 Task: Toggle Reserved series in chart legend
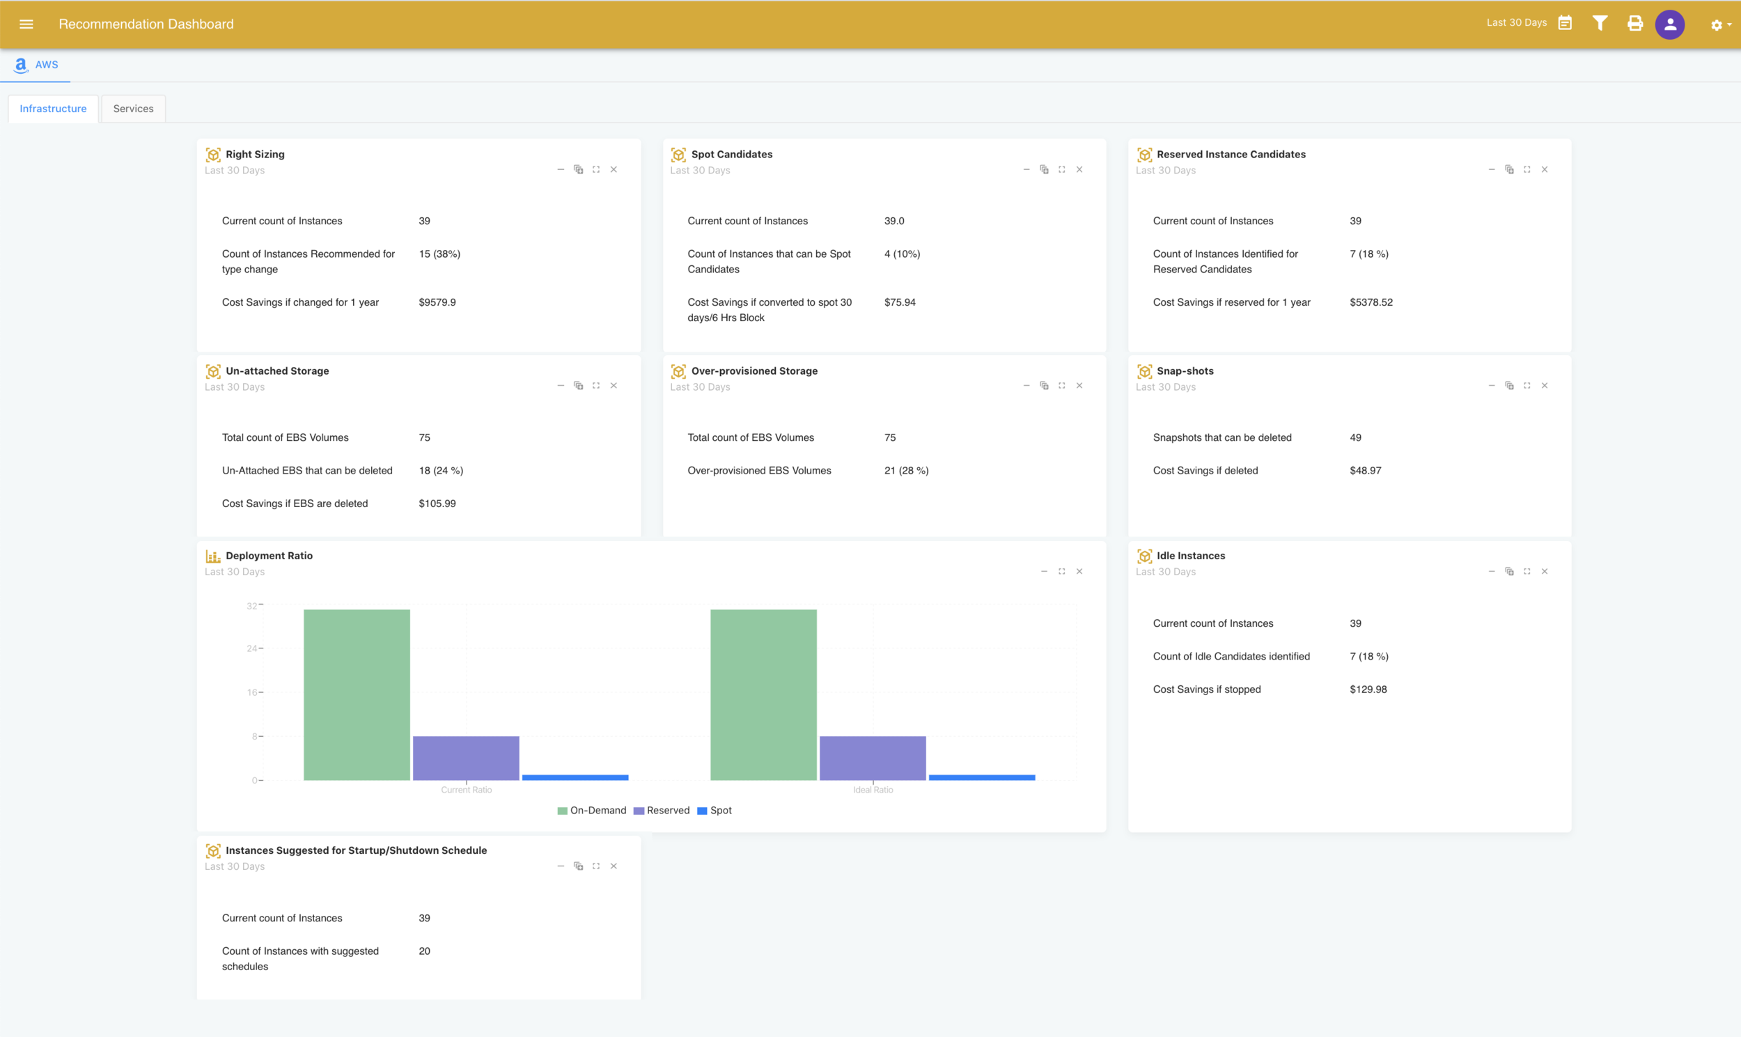tap(662, 811)
